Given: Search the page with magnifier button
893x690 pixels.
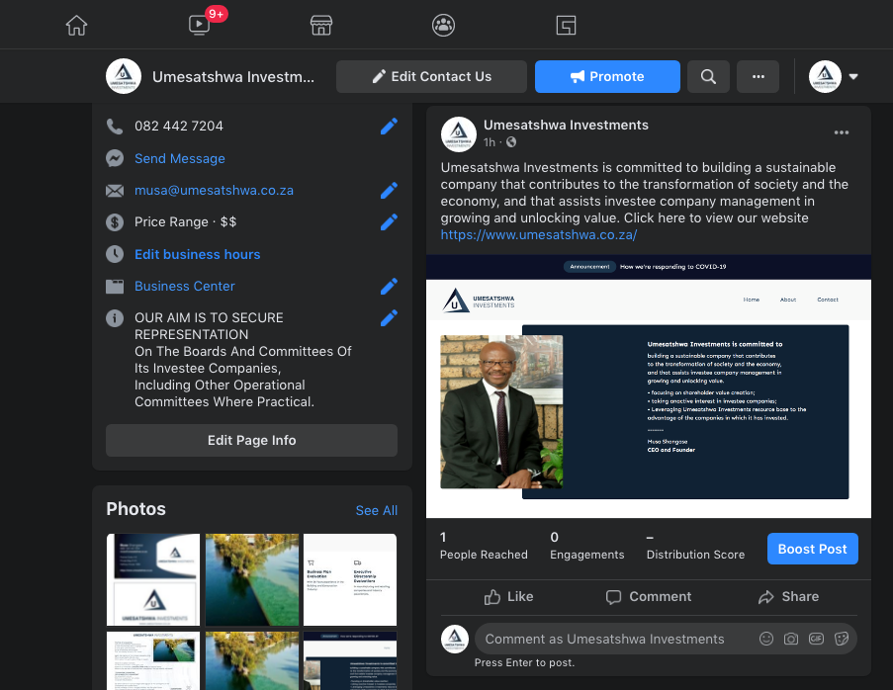Looking at the screenshot, I should pos(708,76).
